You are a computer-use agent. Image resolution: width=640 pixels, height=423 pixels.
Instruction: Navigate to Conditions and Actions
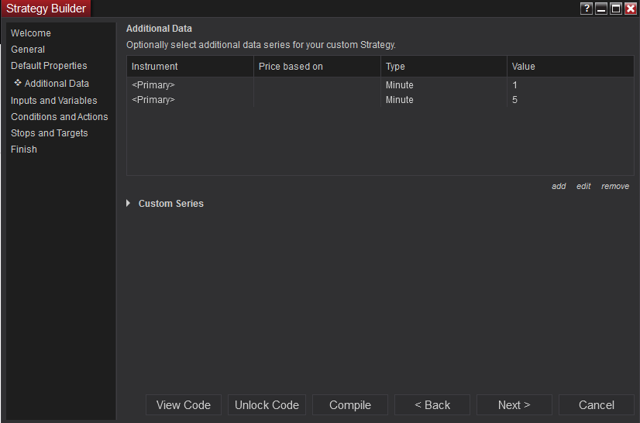tap(60, 117)
